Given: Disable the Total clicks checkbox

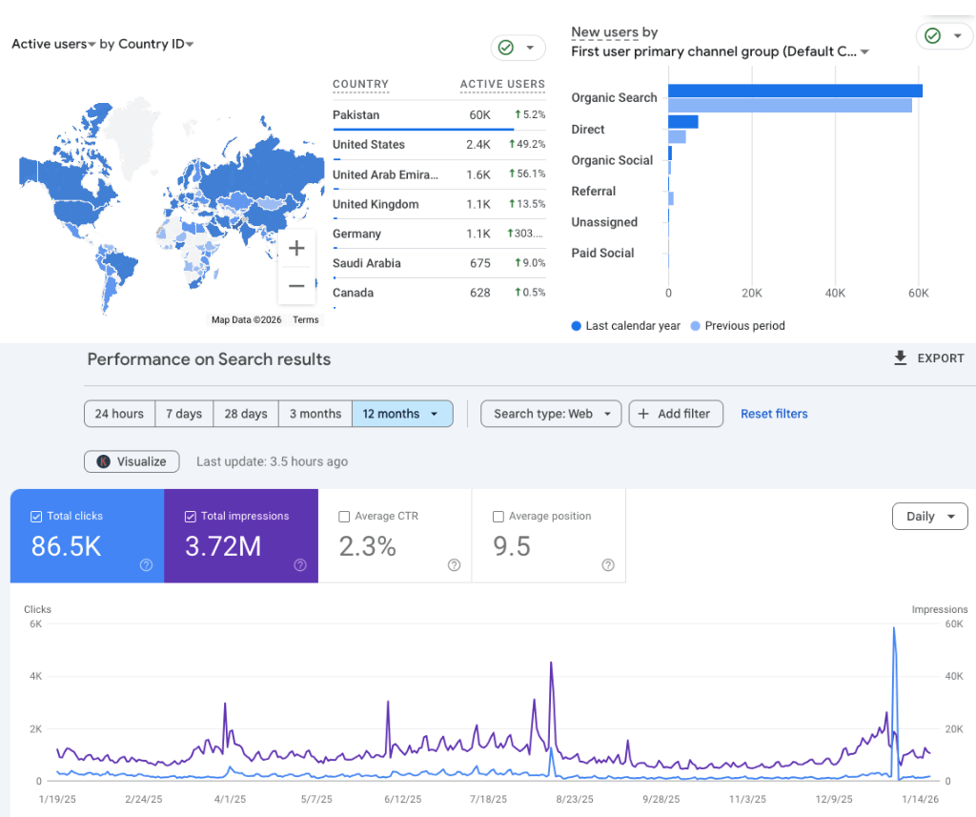Looking at the screenshot, I should pyautogui.click(x=38, y=516).
